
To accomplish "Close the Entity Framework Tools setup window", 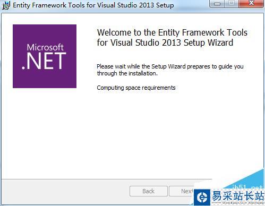I will coord(251,4).
